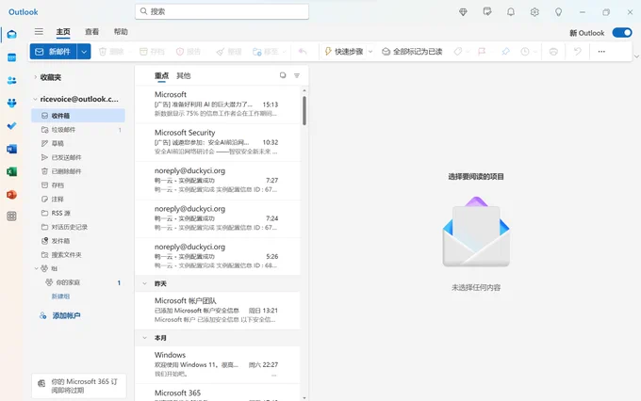Open dropdown arrow beside 新邮件
The width and height of the screenshot is (641, 401).
click(84, 52)
